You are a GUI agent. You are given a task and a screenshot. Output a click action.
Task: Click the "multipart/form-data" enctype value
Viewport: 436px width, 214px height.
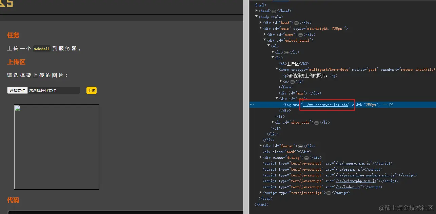click(x=329, y=70)
